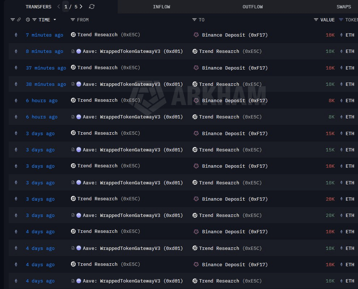Click Ethereum chain icon in 7 minutes ago row

(x=16, y=35)
